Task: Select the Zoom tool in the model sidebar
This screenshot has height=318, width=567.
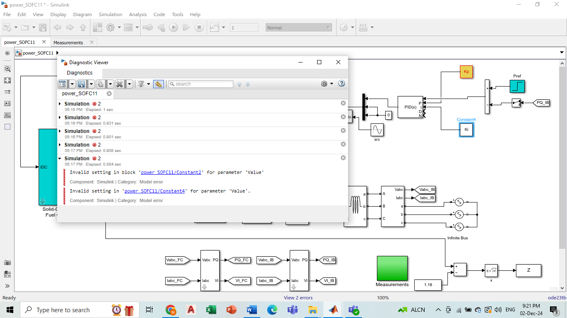Action: click(x=7, y=69)
